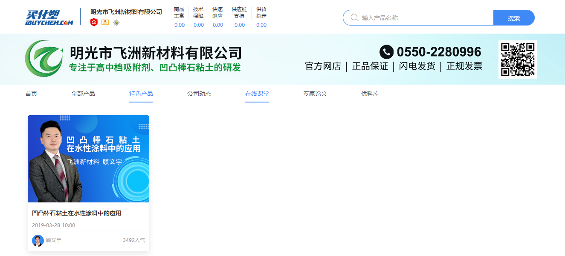Click the course date 2019-03-28 10:00

tap(53, 225)
